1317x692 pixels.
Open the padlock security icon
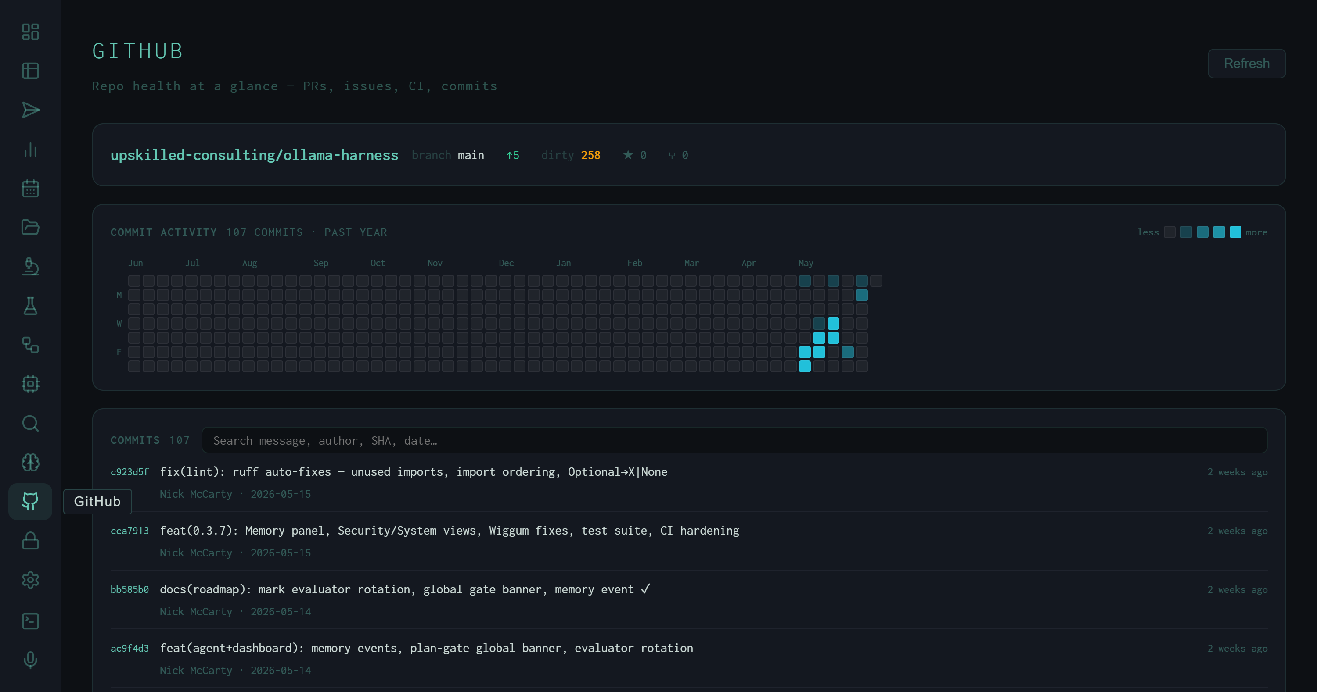[30, 541]
